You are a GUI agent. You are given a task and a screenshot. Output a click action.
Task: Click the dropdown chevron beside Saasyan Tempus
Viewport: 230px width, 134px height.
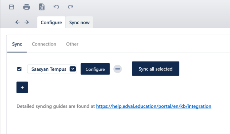73,69
